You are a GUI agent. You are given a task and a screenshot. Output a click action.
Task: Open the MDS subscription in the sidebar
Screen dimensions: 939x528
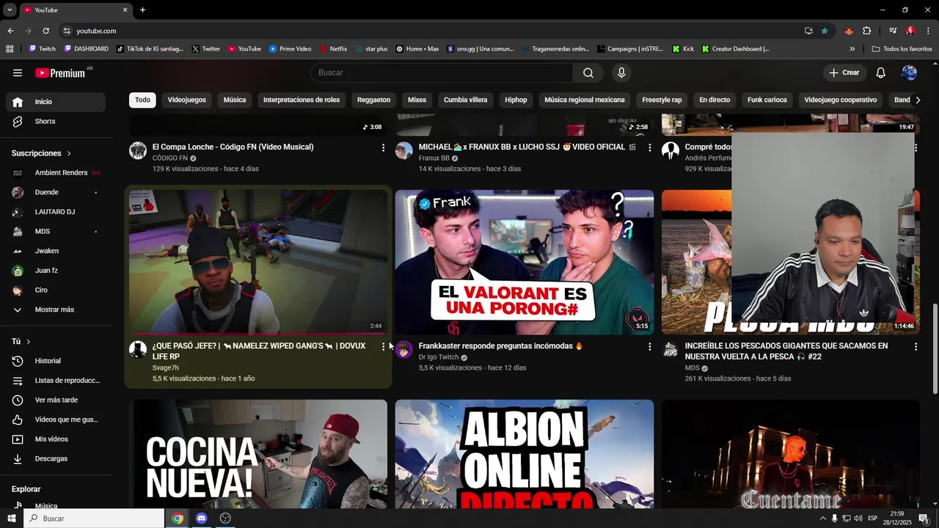(56, 232)
